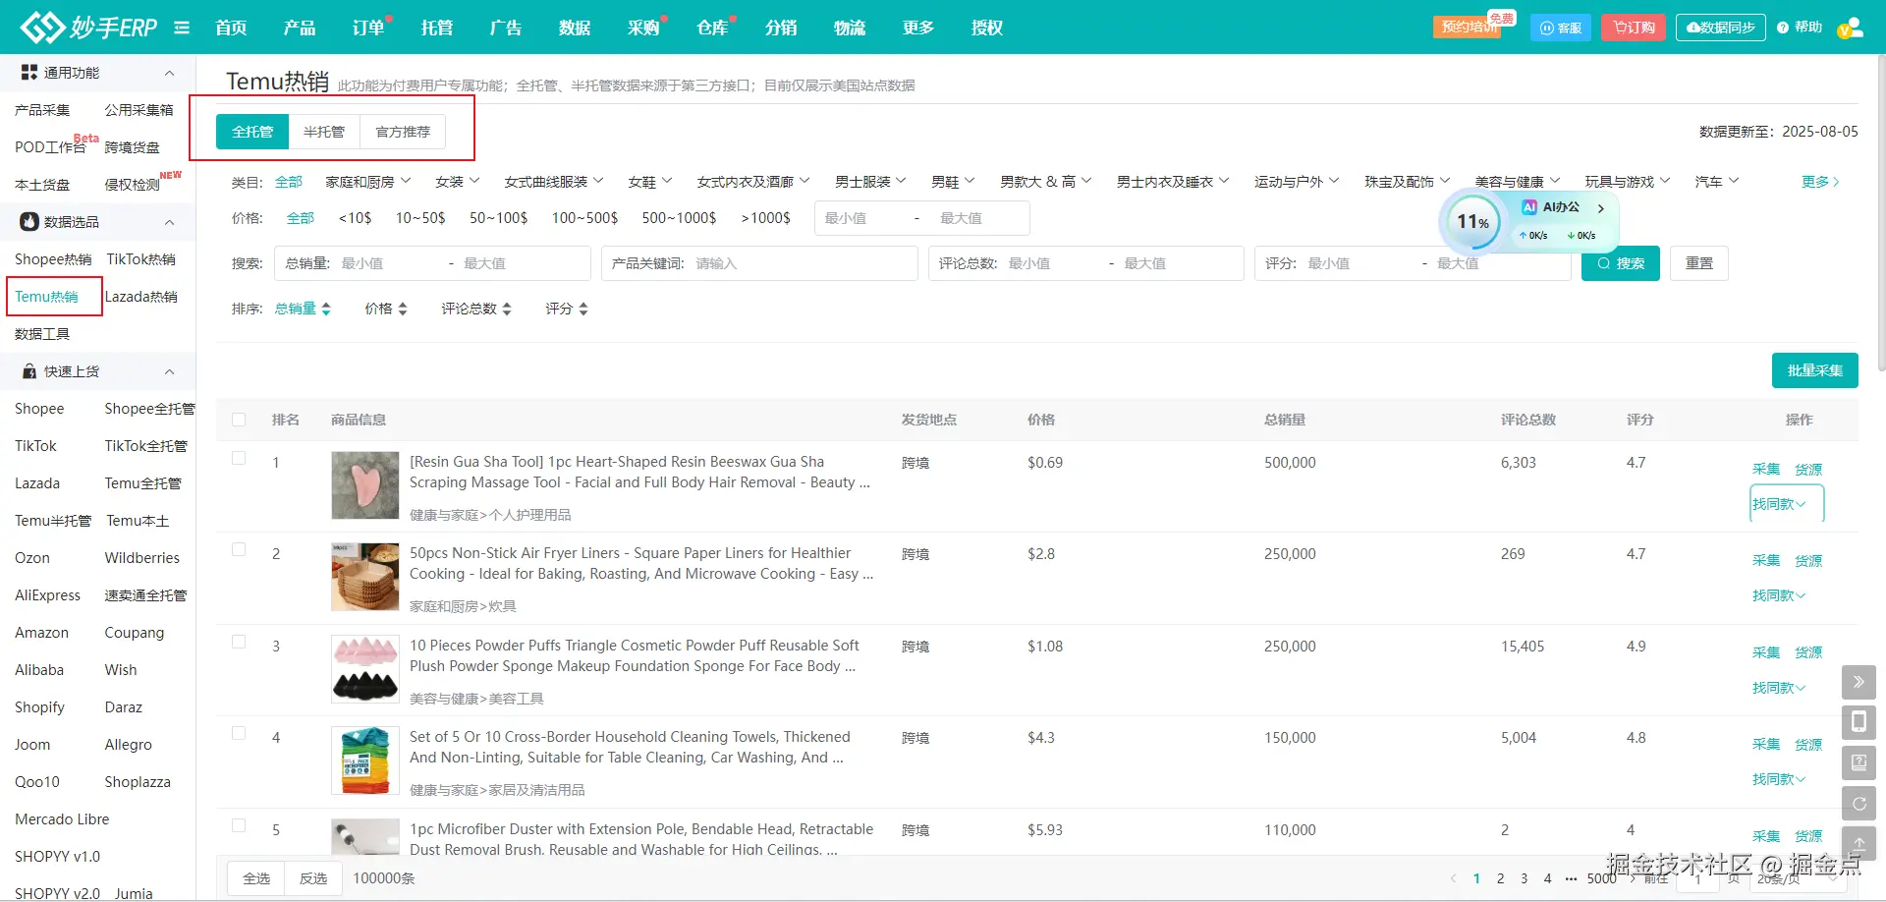This screenshot has width=1886, height=902.
Task: Switch to the 全托管 tab
Action: click(252, 132)
